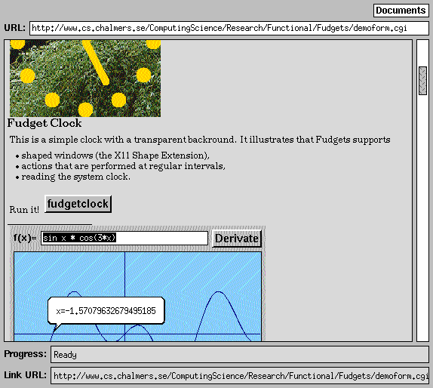Click the scrollbar track above the thumb

pyautogui.click(x=422, y=53)
